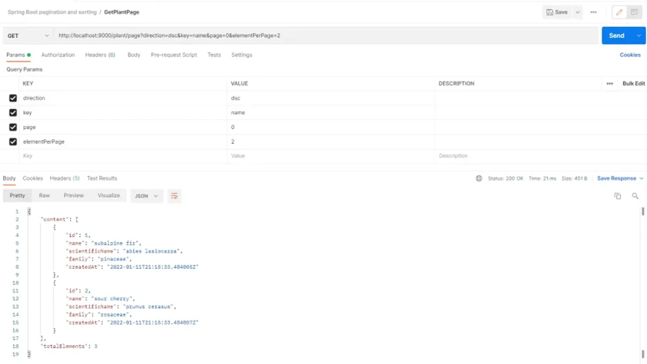View the response Headers (5) tab
Screen dimensions: 647x364
point(65,178)
